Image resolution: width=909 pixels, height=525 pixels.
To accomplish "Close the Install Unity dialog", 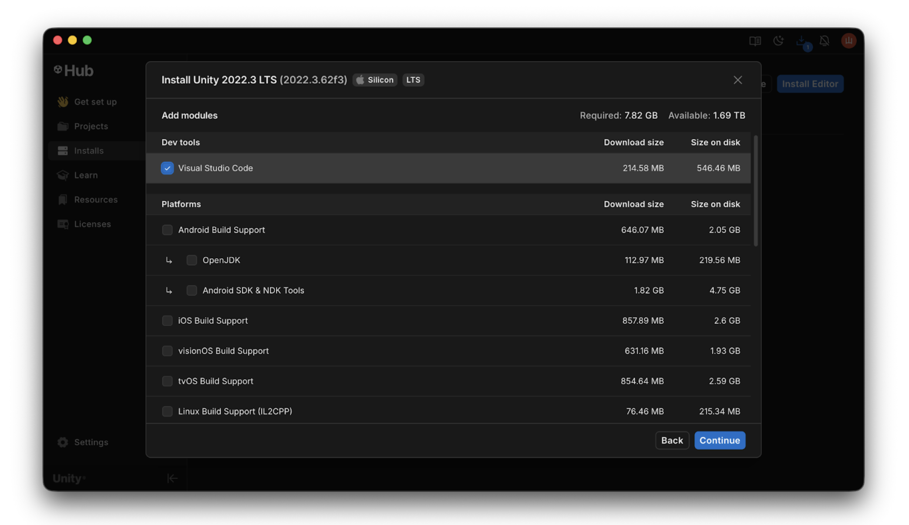I will click(737, 80).
